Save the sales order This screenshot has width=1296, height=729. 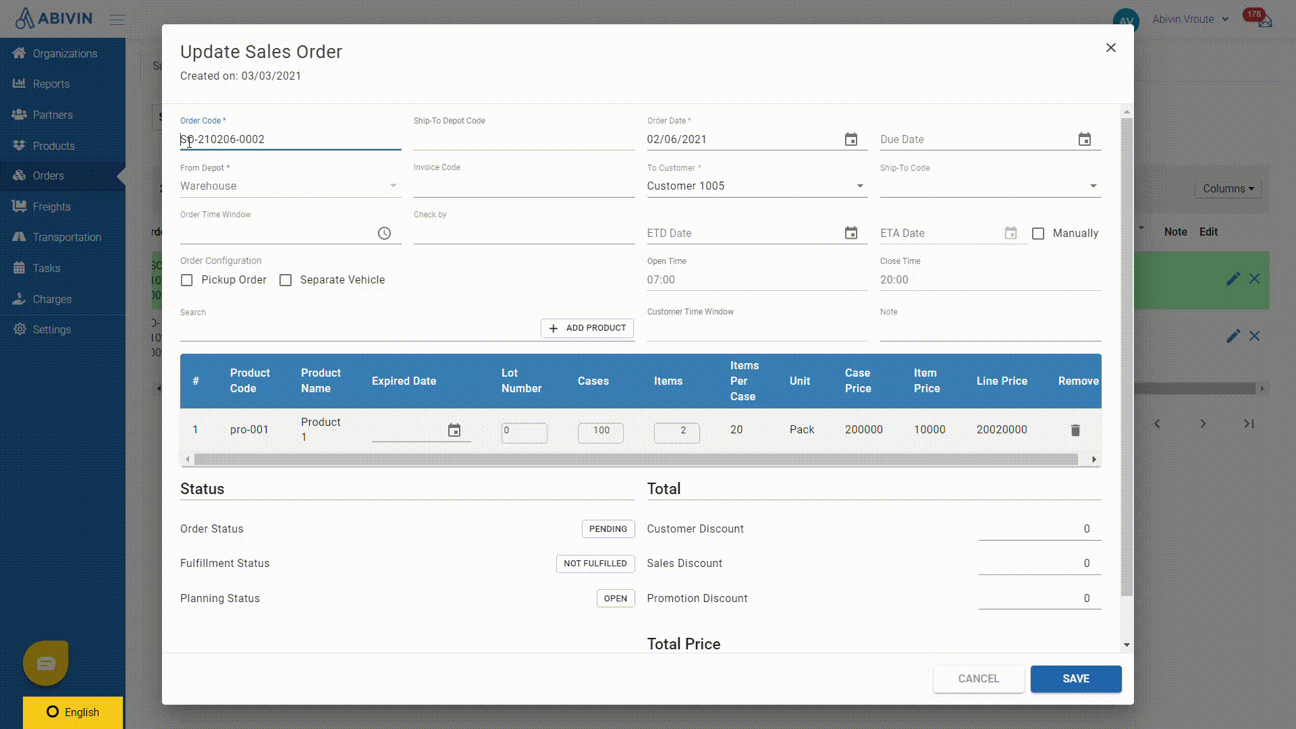coord(1075,678)
